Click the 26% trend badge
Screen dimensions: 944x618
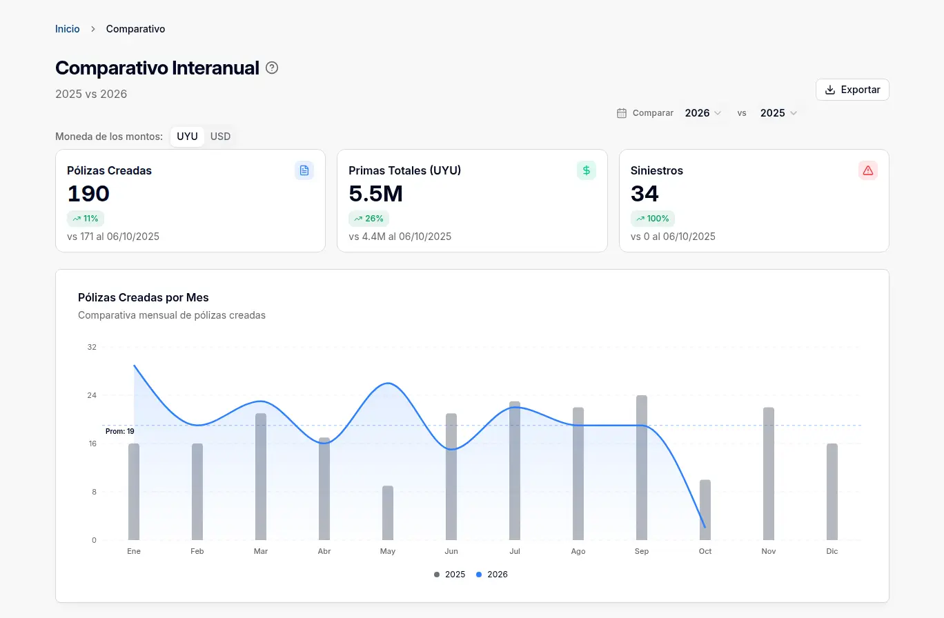coord(369,219)
